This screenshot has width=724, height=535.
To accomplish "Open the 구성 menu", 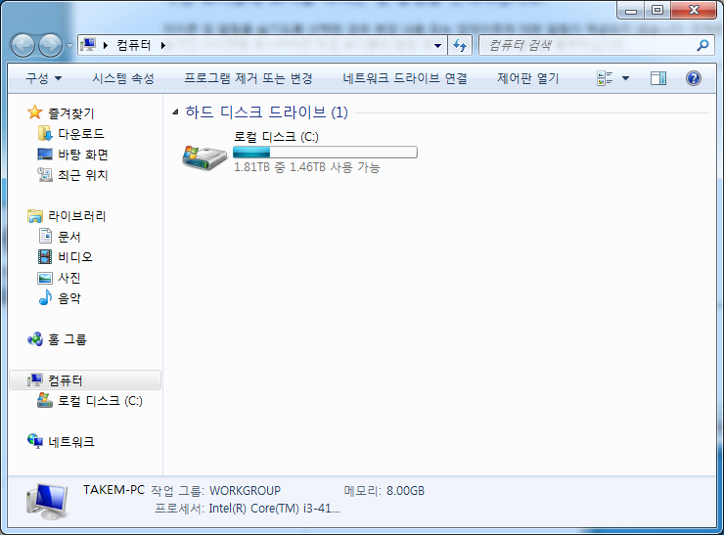I will click(43, 78).
